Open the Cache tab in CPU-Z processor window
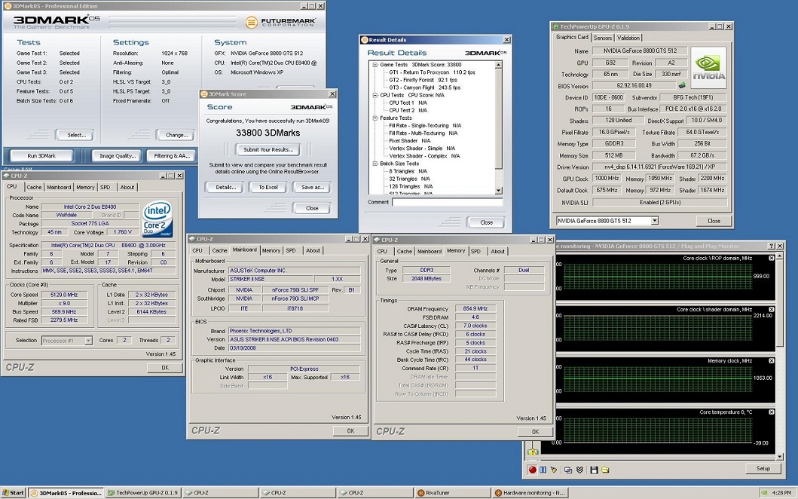Image resolution: width=798 pixels, height=499 pixels. (34, 188)
